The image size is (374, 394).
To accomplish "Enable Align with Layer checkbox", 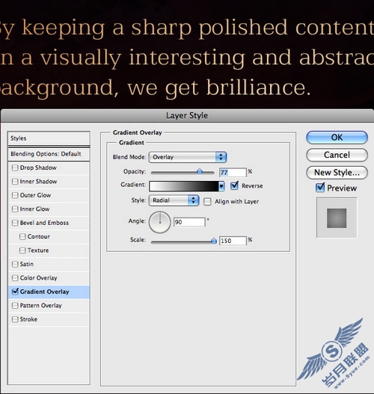I will coord(207,202).
